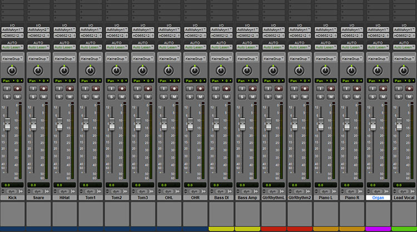The height and width of the screenshot is (232, 417).
Task: Select the GtrRhythm2 track name
Action: (300, 198)
